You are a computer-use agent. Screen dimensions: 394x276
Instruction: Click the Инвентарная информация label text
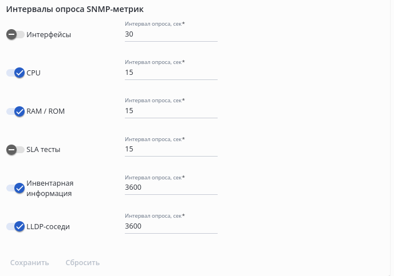coord(50,188)
